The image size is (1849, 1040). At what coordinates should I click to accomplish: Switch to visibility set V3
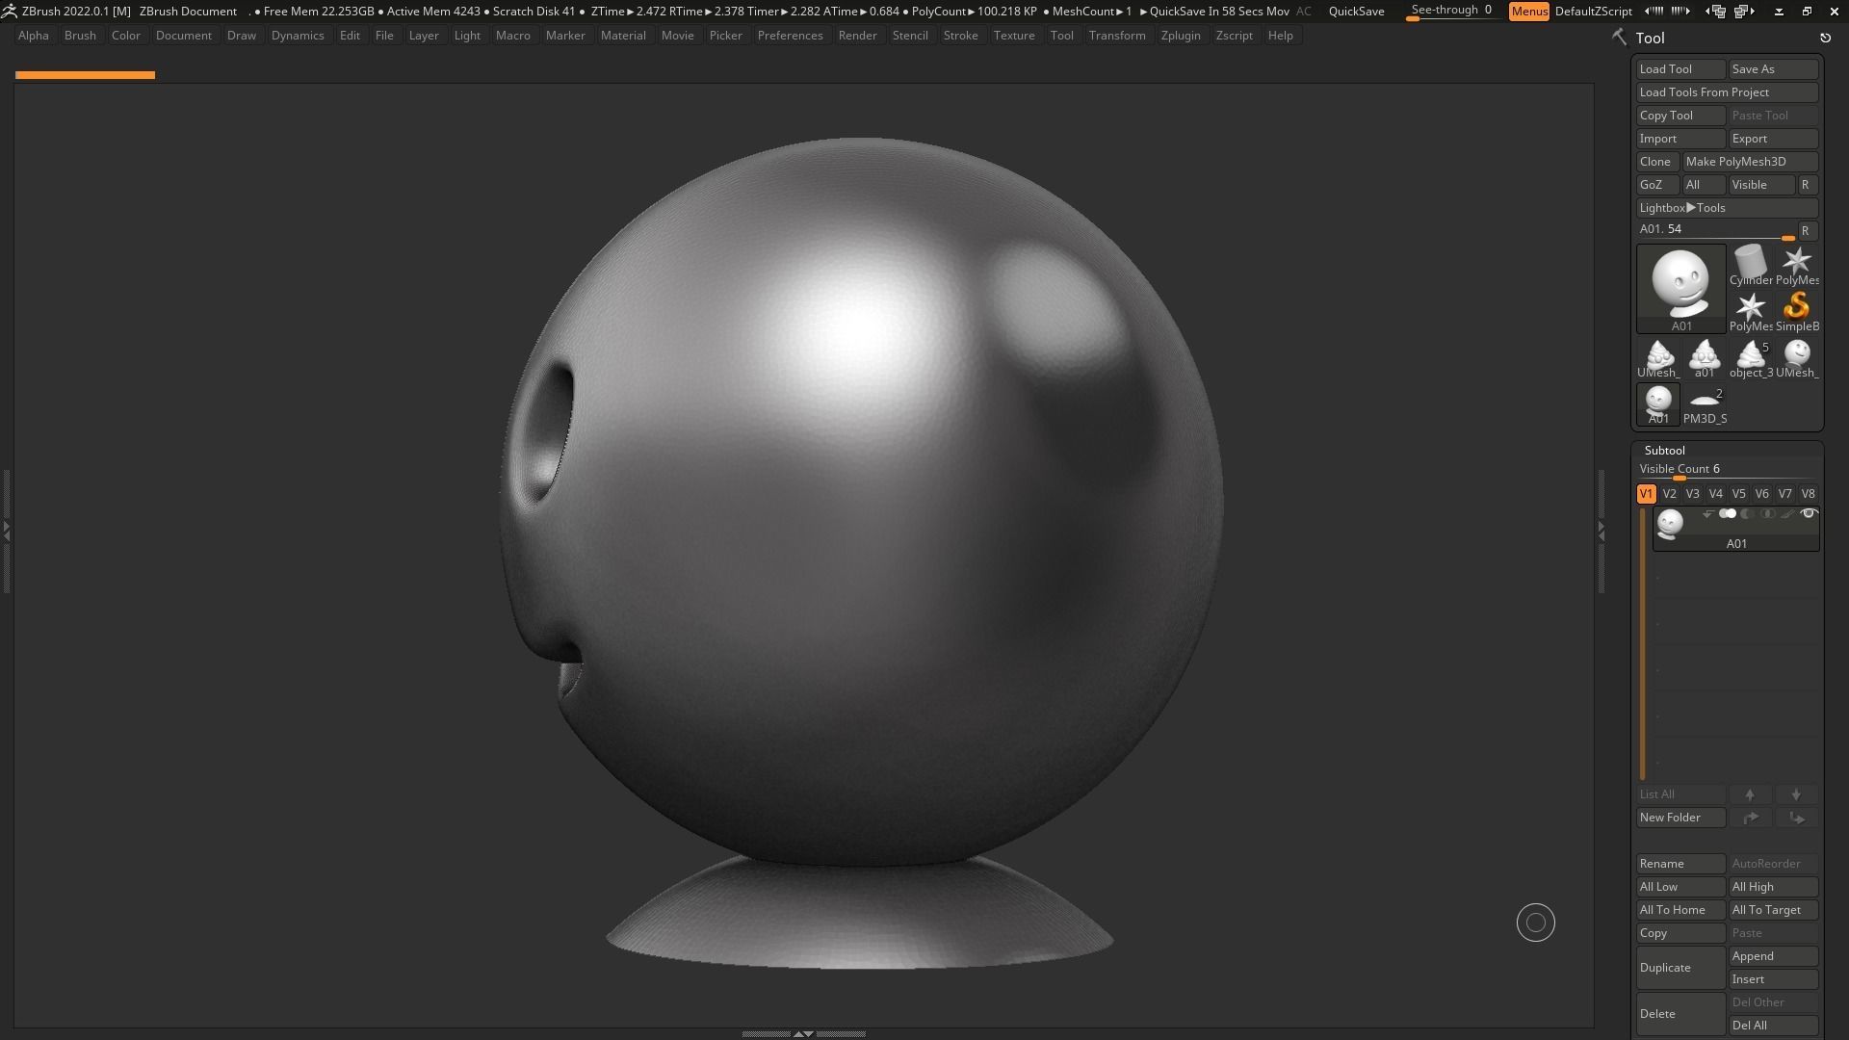[1692, 494]
